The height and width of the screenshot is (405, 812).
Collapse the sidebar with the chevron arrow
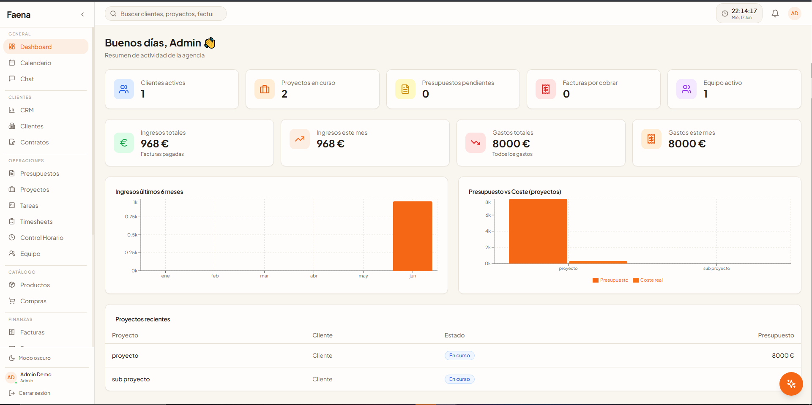tap(82, 14)
